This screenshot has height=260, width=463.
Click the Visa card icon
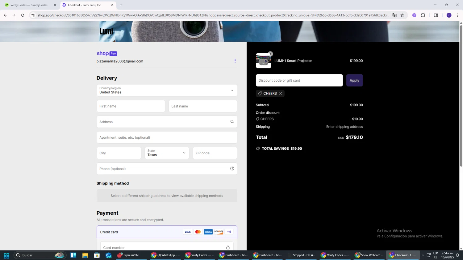(187, 232)
